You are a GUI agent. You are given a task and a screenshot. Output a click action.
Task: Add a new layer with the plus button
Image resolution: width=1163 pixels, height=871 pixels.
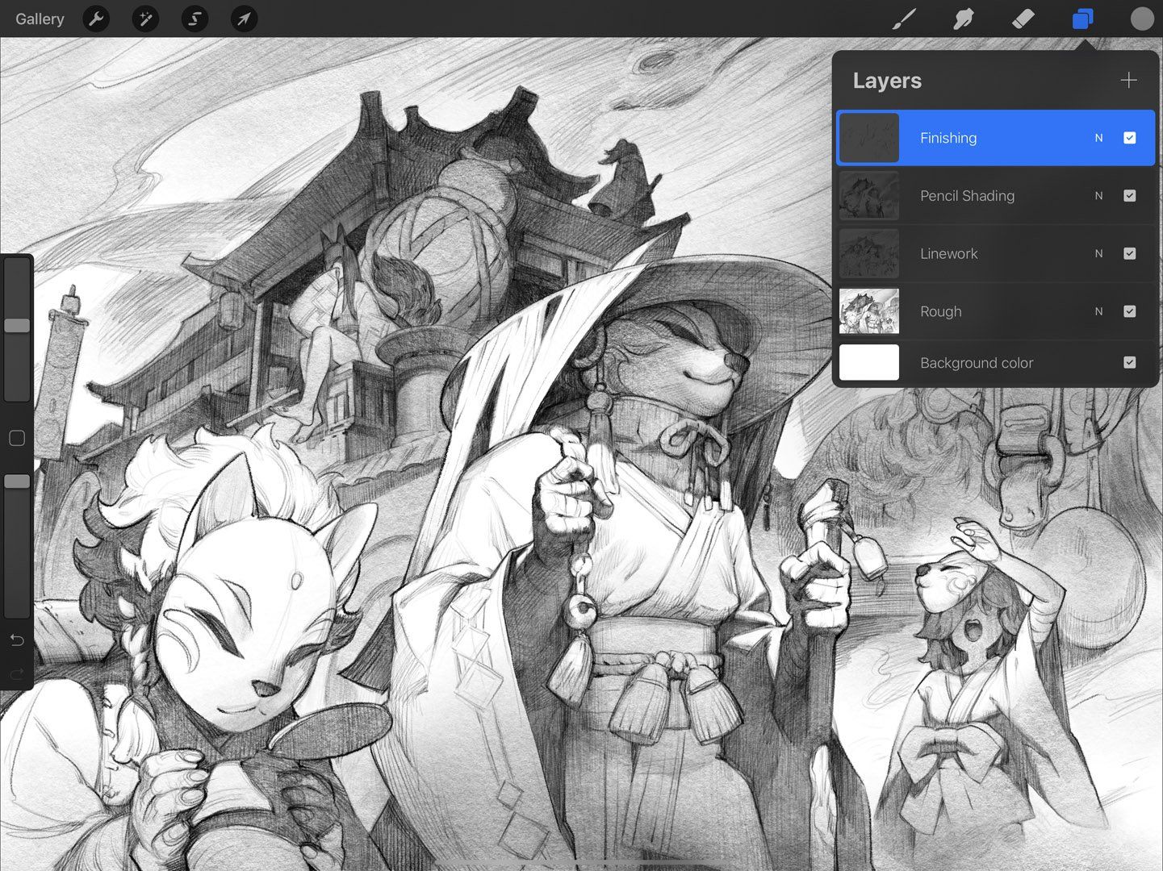[1127, 80]
